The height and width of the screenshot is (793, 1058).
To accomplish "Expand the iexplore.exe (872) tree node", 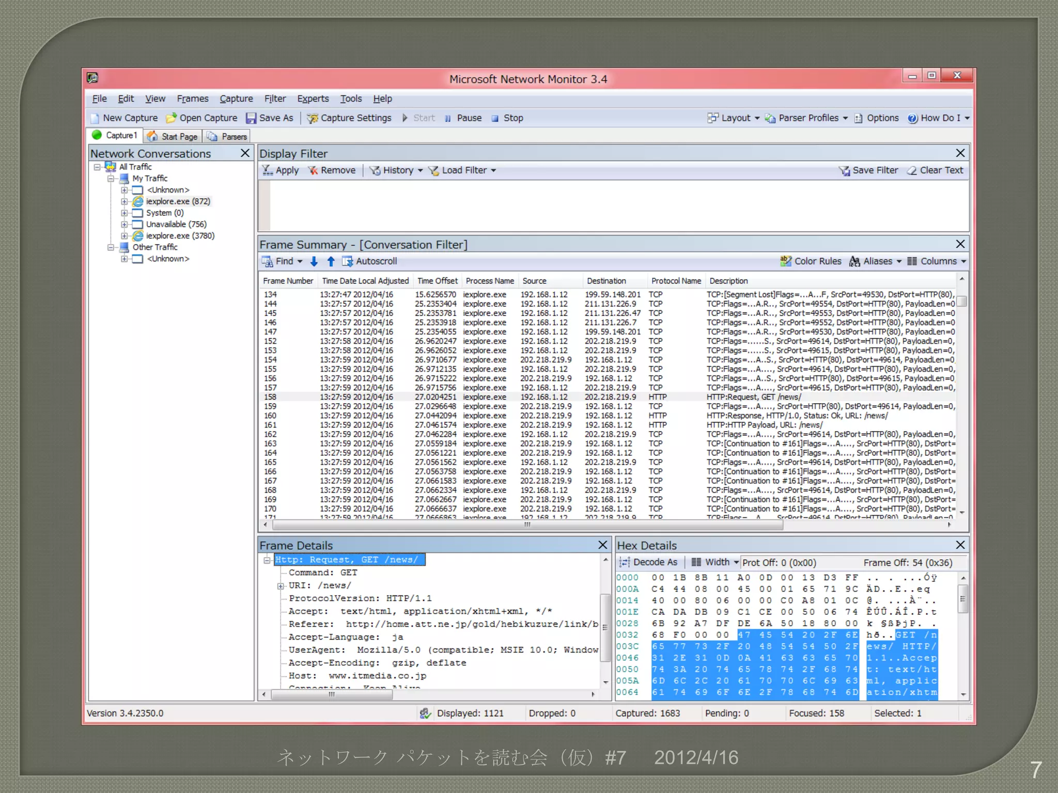I will click(x=124, y=202).
